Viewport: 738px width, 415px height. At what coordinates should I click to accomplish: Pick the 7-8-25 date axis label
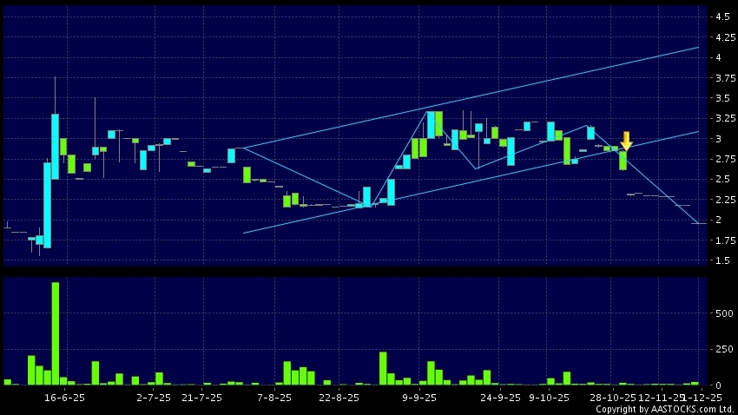273,398
